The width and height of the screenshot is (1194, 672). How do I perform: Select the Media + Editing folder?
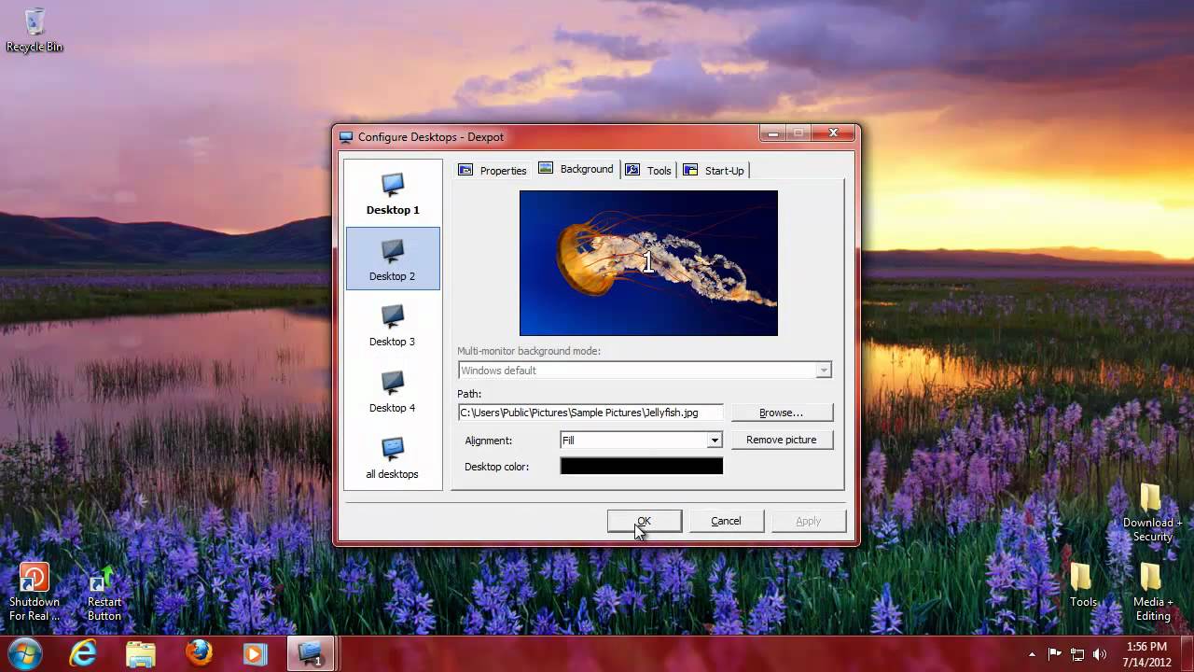click(x=1152, y=592)
